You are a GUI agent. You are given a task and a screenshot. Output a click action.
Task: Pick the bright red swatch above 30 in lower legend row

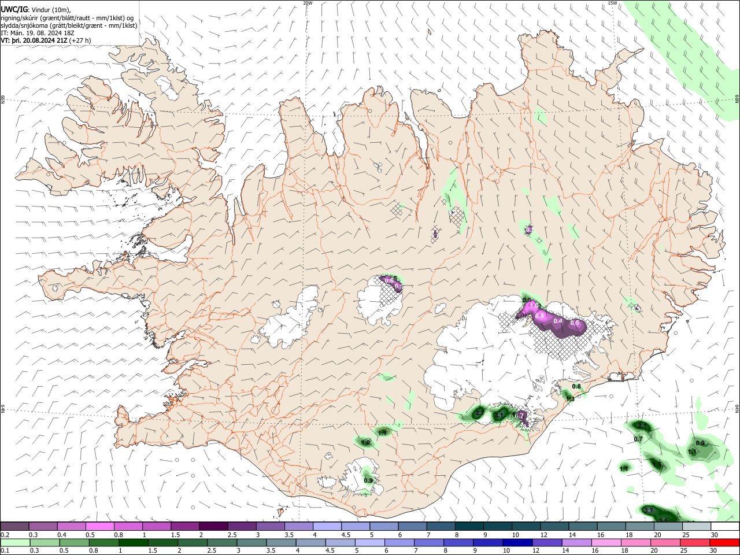click(x=725, y=543)
